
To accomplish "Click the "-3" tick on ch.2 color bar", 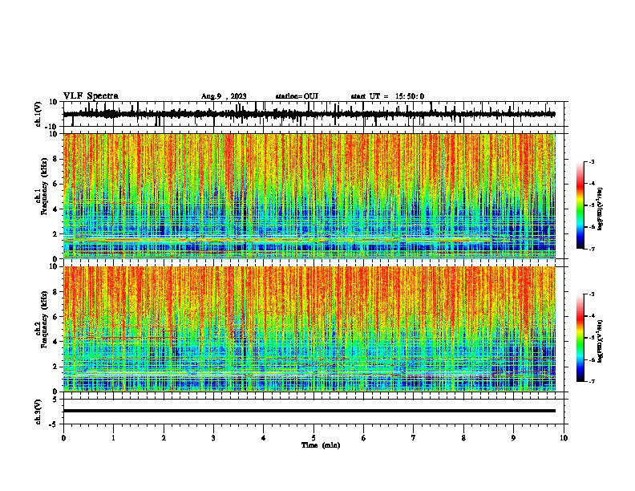I will coord(591,294).
